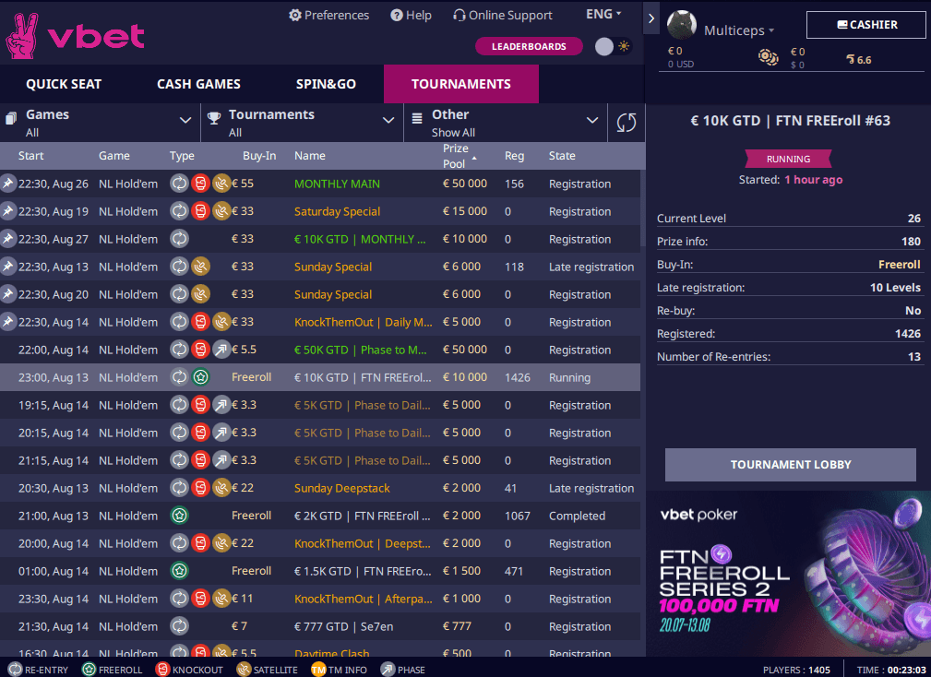The width and height of the screenshot is (931, 677).
Task: Click the refresh tournaments list icon
Action: 626,123
